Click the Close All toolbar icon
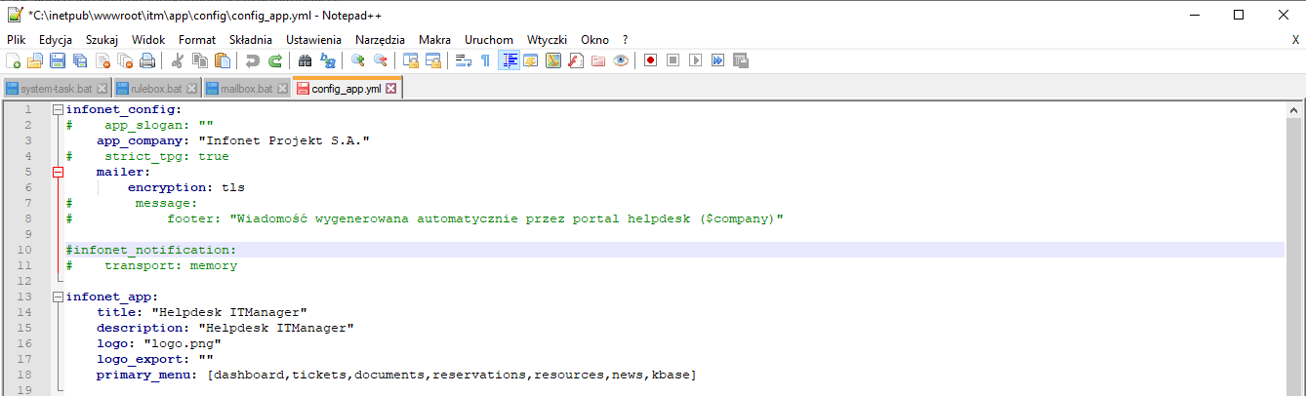Screen dimensions: 1306x396 coord(125,60)
